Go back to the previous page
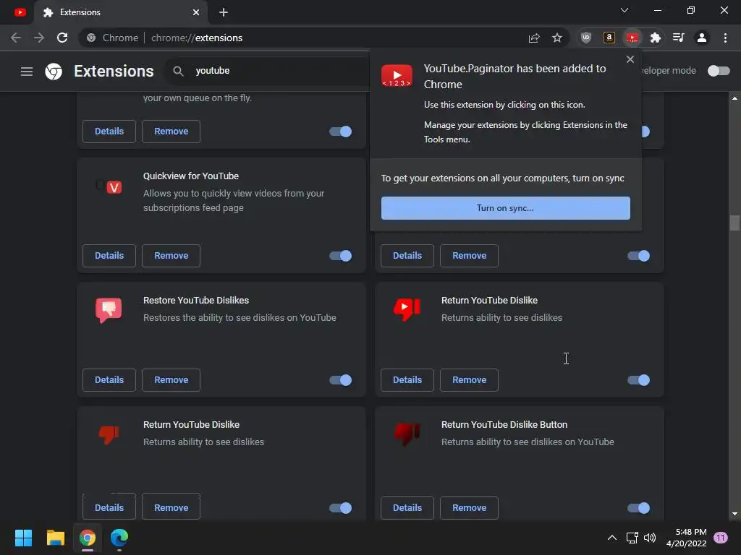The height and width of the screenshot is (555, 741). (x=16, y=38)
